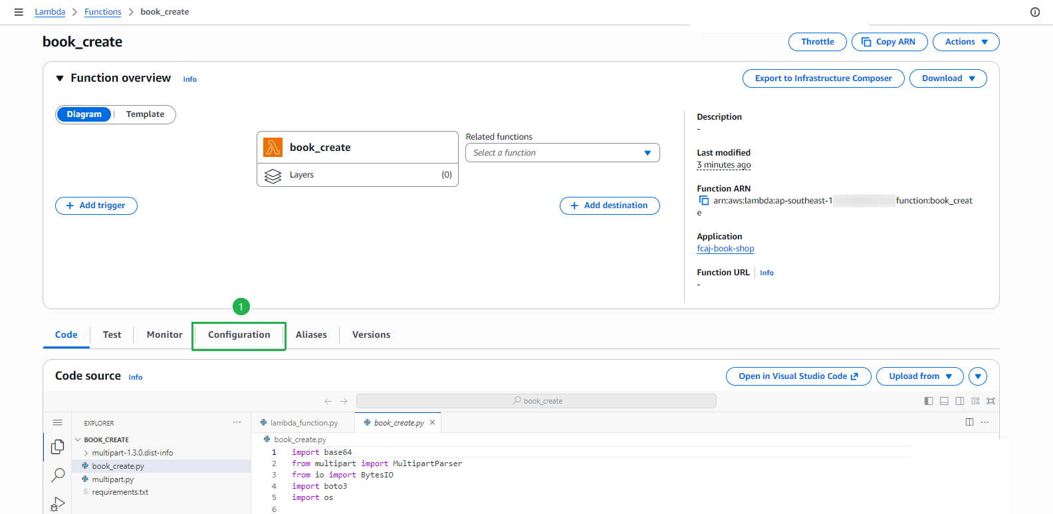Click the '3 minutes ago' last modified text
Screen dimensions: 1053x514
pyautogui.click(x=724, y=165)
